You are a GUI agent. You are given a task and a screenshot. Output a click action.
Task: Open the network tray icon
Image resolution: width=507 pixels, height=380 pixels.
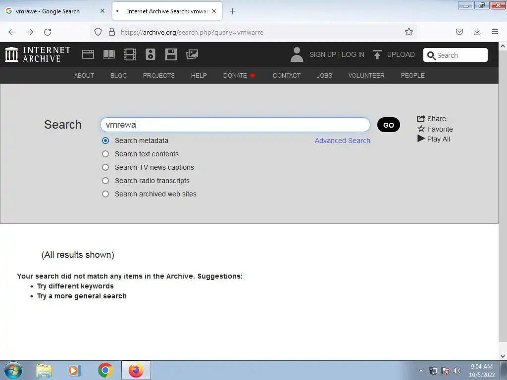point(433,371)
